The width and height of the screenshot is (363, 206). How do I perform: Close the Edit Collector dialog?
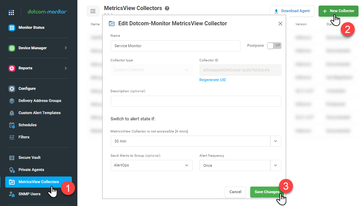[x=280, y=24]
